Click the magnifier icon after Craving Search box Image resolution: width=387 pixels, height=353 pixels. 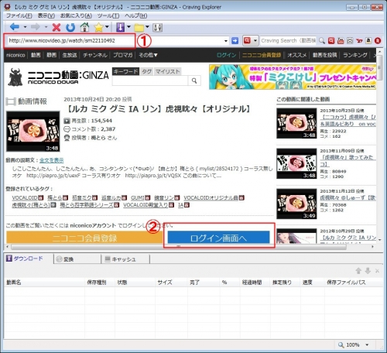coord(322,40)
